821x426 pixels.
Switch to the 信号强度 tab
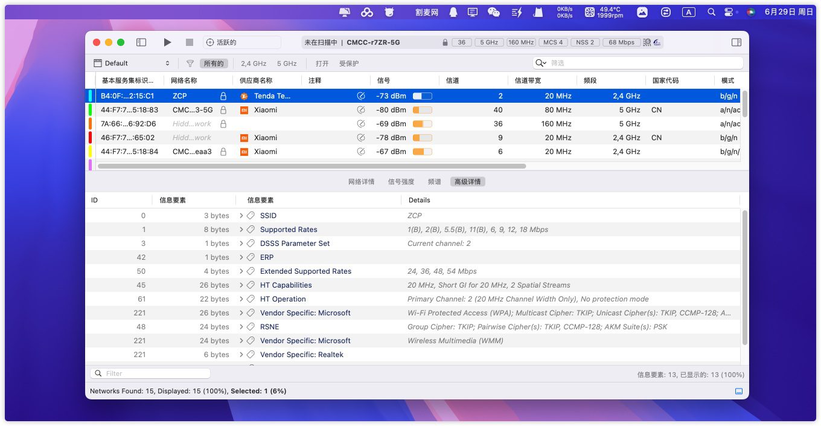(401, 182)
